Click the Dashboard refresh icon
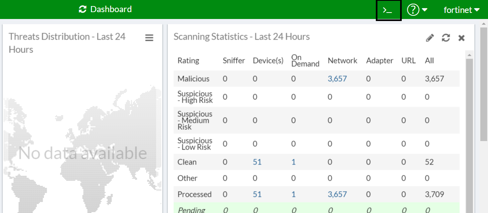Viewport: 488px width, 213px height. (83, 9)
